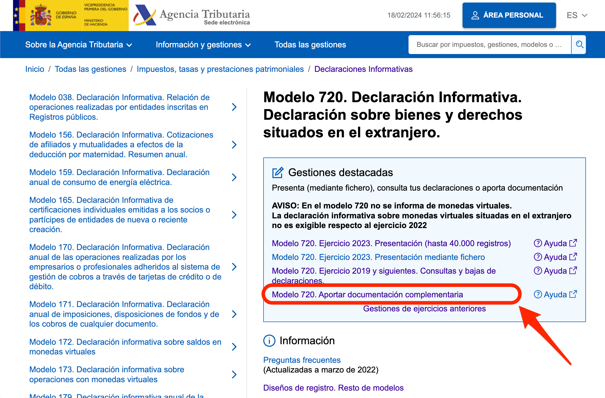
Task: Expand Modelo 172 chevron arrow
Action: [x=234, y=347]
